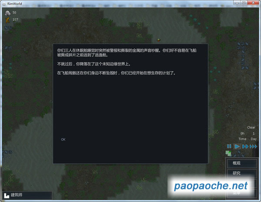Click the metal resource icon showing 50

point(8,13)
